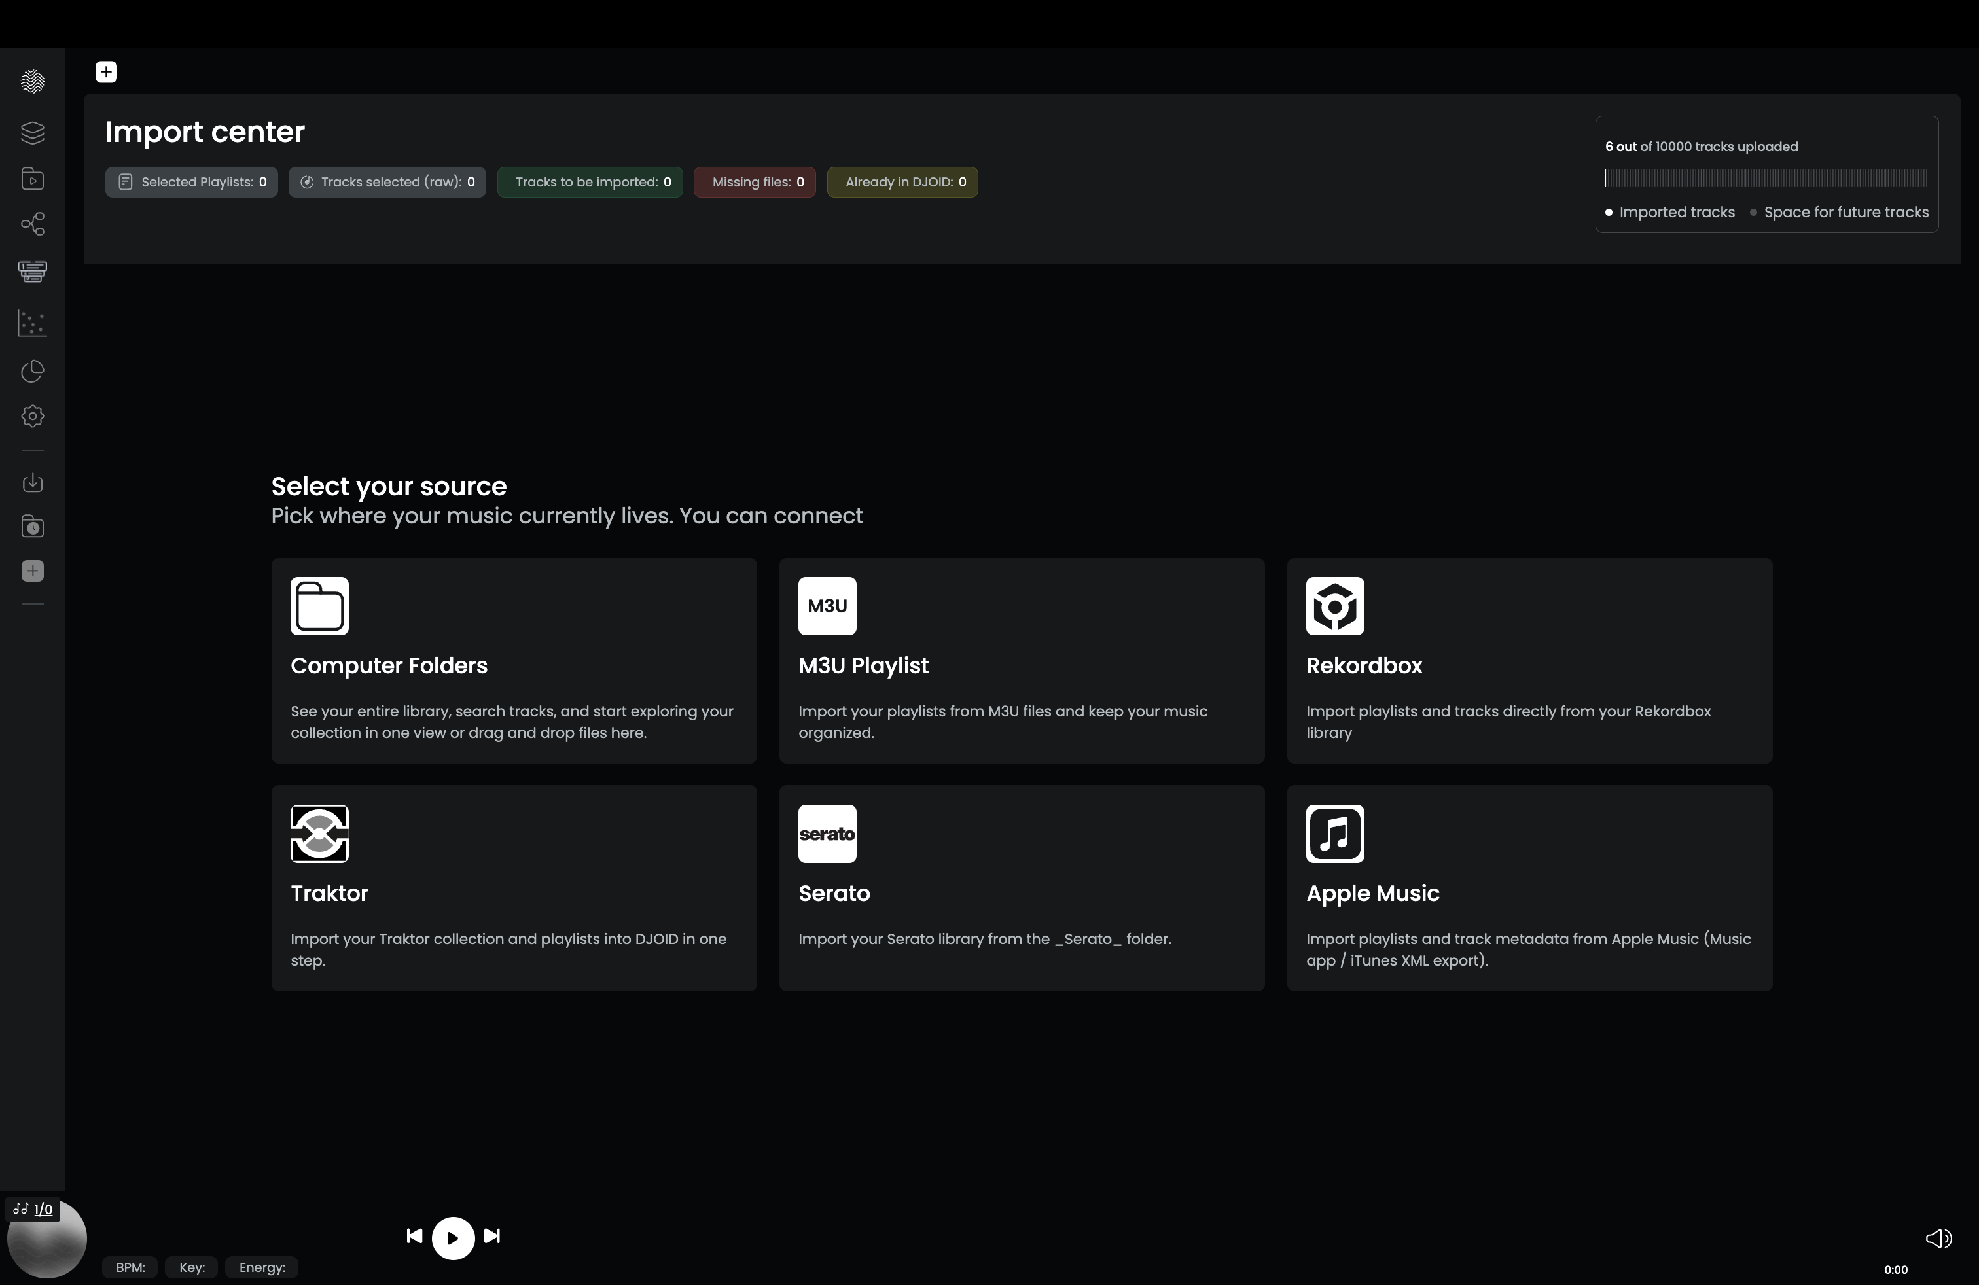The height and width of the screenshot is (1285, 1979).
Task: Open the pie chart sidebar icon
Action: tap(33, 371)
